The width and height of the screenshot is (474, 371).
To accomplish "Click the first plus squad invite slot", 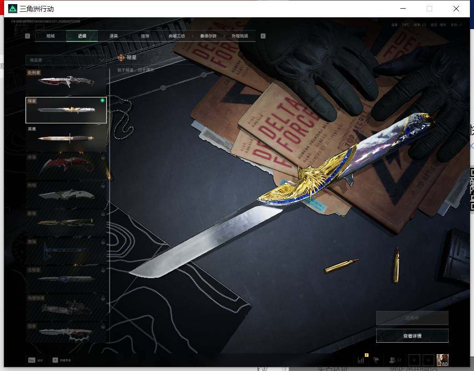I will pos(414,360).
